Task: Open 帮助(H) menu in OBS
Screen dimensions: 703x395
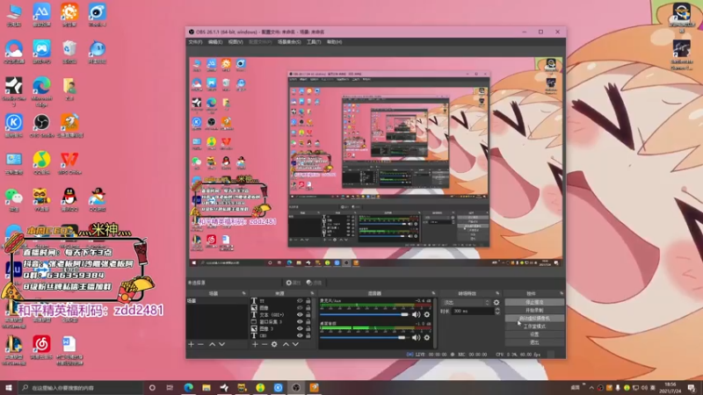Action: [x=335, y=42]
